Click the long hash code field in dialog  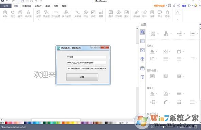(x=86, y=68)
